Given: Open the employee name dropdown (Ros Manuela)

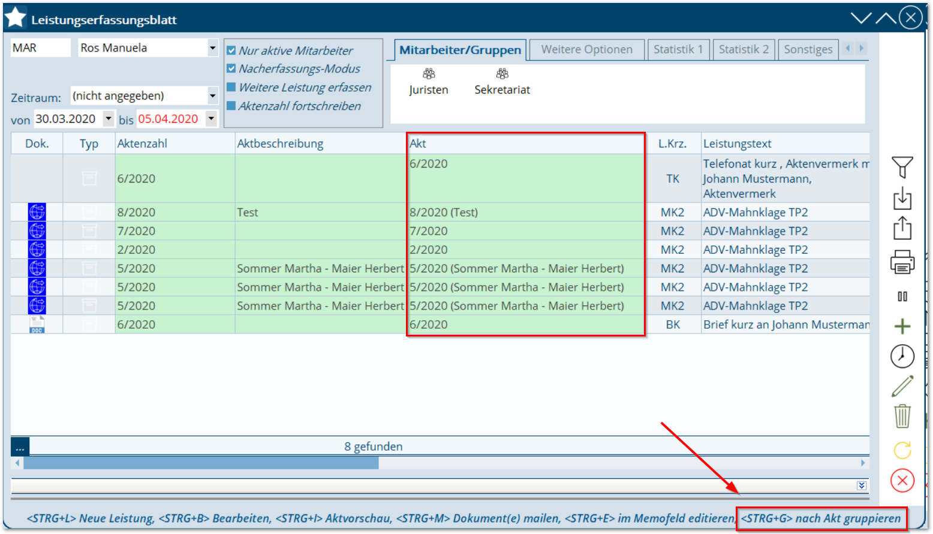Looking at the screenshot, I should [212, 48].
